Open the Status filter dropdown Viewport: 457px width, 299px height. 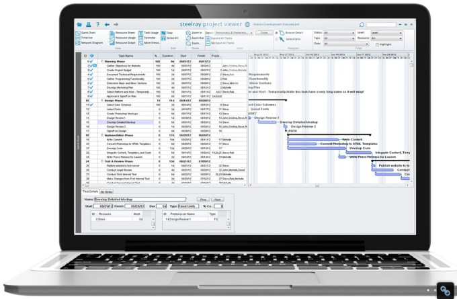pyautogui.click(x=339, y=32)
